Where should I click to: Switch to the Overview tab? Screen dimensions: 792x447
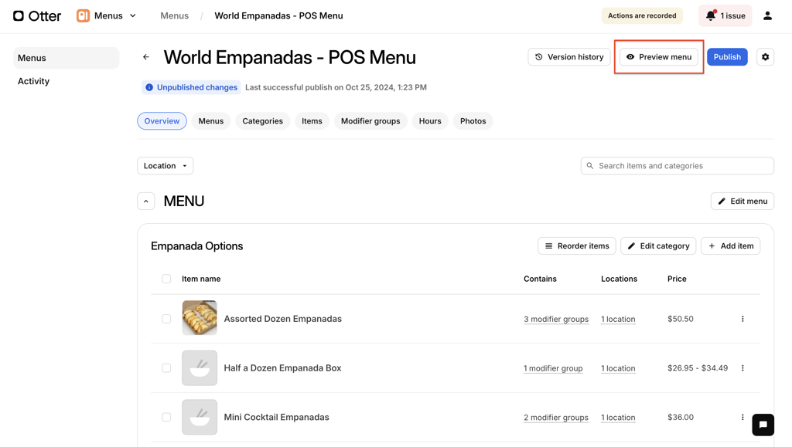(162, 121)
